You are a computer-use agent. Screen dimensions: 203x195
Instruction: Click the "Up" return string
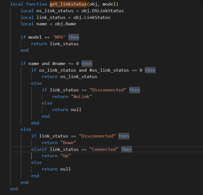pos(65,156)
